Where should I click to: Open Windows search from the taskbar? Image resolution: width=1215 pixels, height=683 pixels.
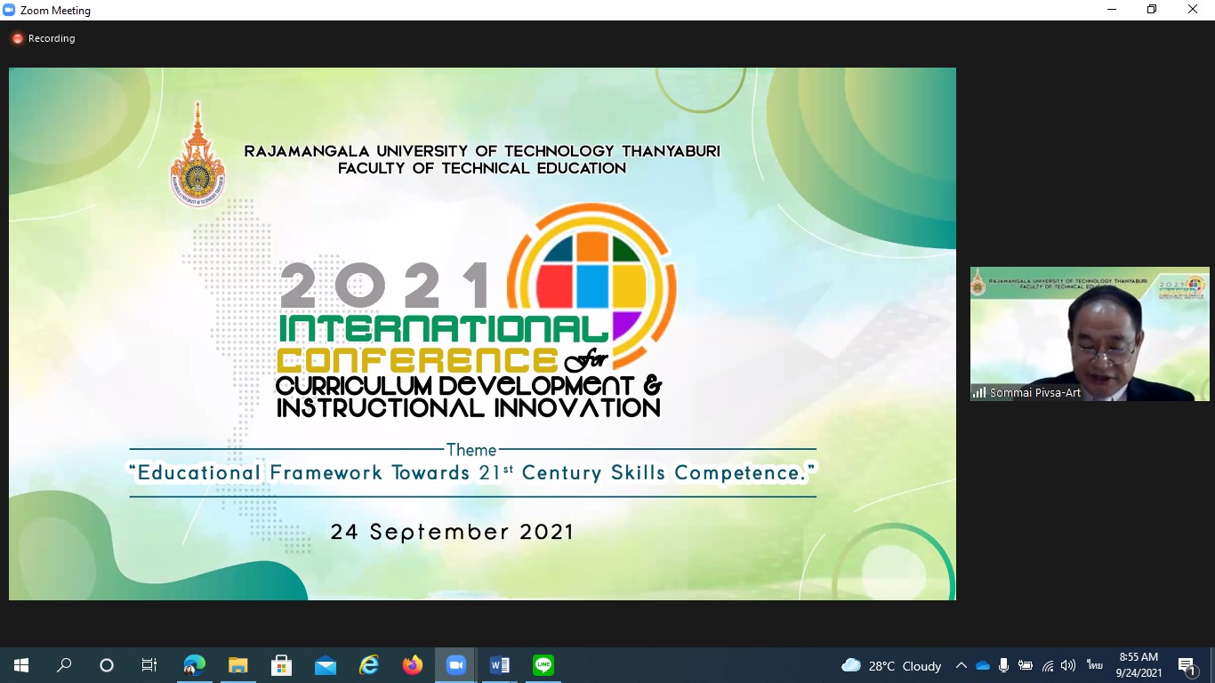pyautogui.click(x=64, y=665)
